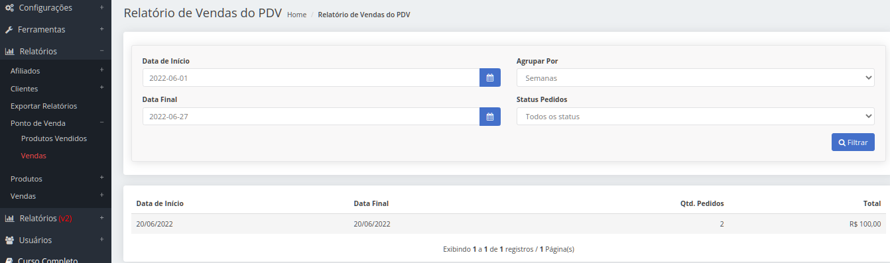This screenshot has height=263, width=890.
Task: Click the Filtrar button
Action: click(x=853, y=142)
